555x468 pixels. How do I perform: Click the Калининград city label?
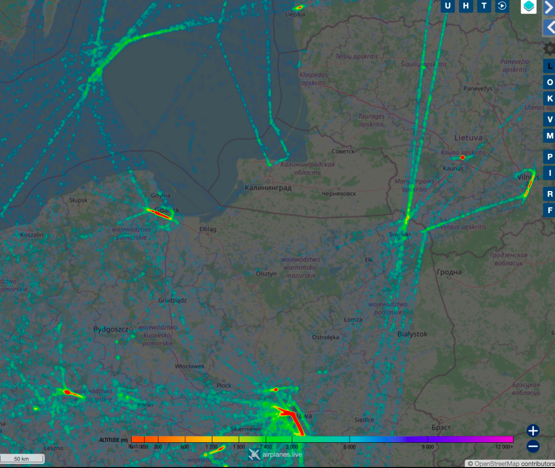(x=268, y=188)
